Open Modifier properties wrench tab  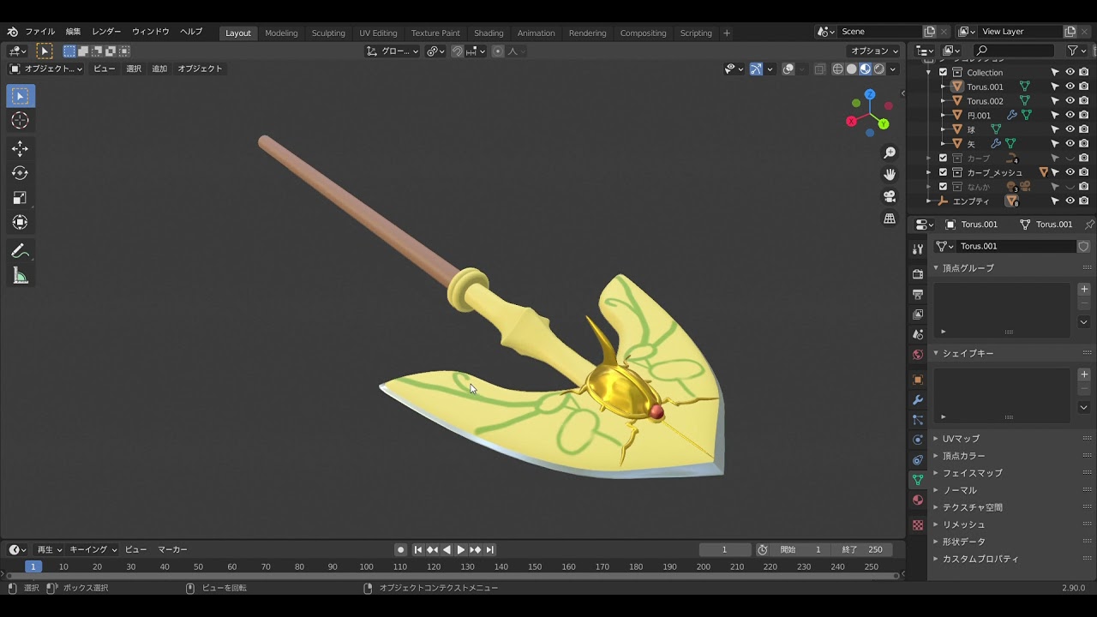[x=918, y=400]
